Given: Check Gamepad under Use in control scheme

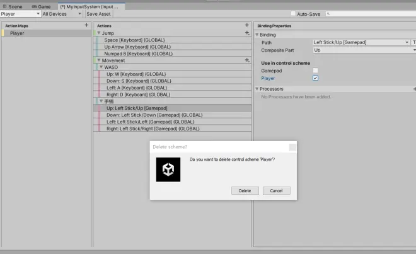Looking at the screenshot, I should (x=316, y=71).
